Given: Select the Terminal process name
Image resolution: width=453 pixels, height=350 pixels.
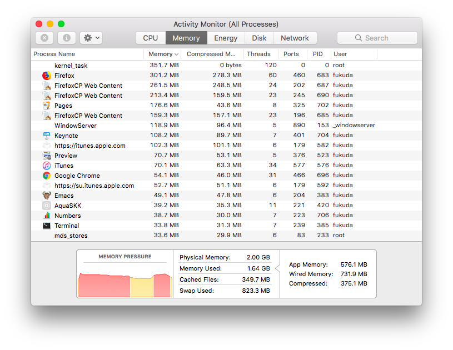Looking at the screenshot, I should (67, 226).
